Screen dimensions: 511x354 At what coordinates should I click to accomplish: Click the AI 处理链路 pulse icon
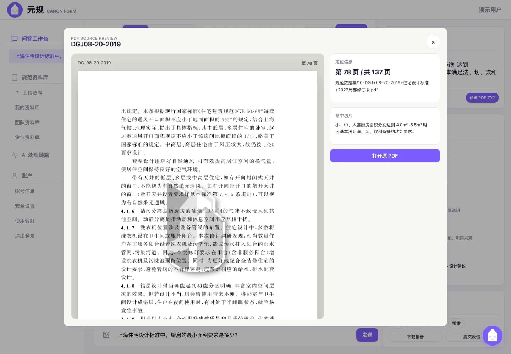click(15, 155)
